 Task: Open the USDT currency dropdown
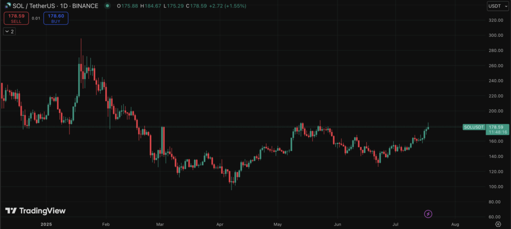click(498, 6)
